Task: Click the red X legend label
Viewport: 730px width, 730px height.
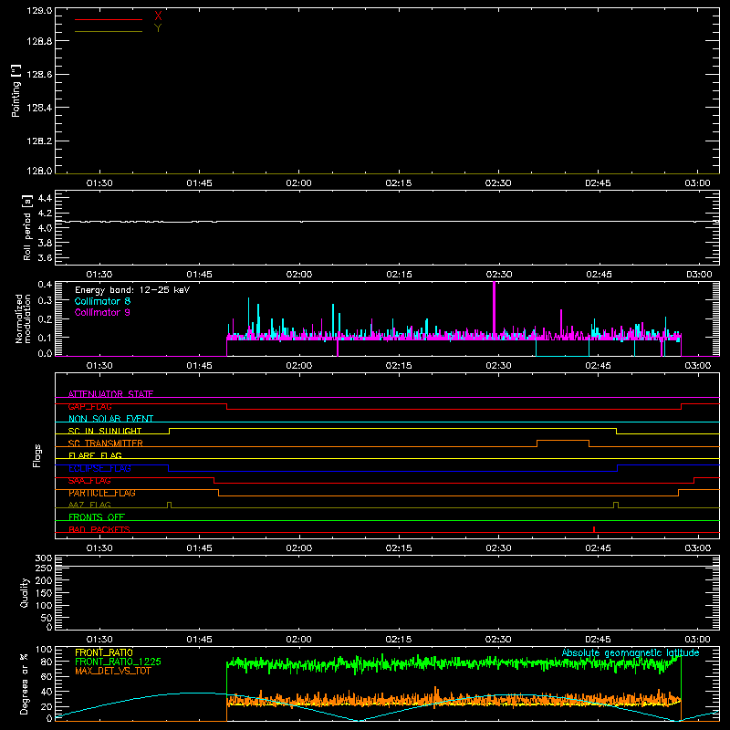Action: pyautogui.click(x=158, y=16)
